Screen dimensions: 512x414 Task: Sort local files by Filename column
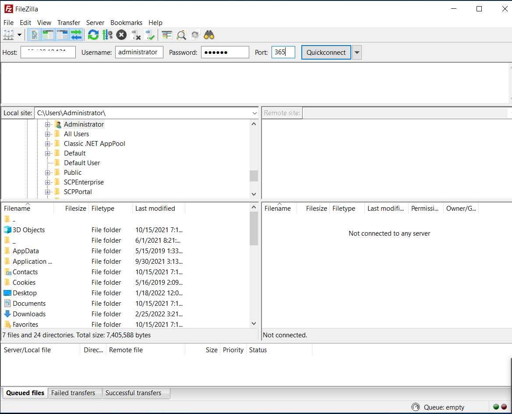click(28, 208)
